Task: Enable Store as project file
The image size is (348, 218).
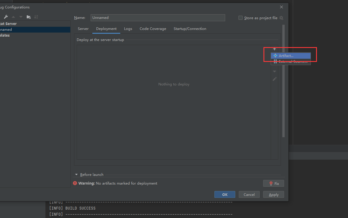Action: (x=240, y=18)
